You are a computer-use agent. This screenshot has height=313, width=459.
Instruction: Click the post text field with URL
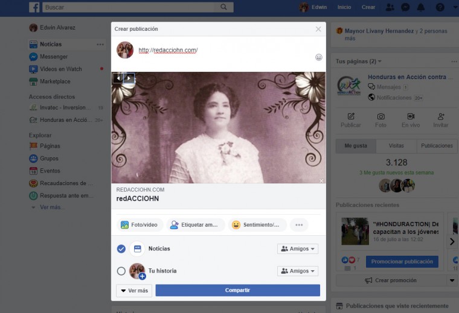168,50
